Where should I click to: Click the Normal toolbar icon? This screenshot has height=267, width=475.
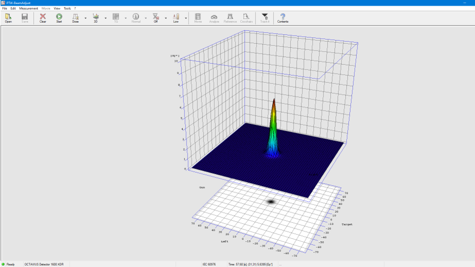(135, 18)
